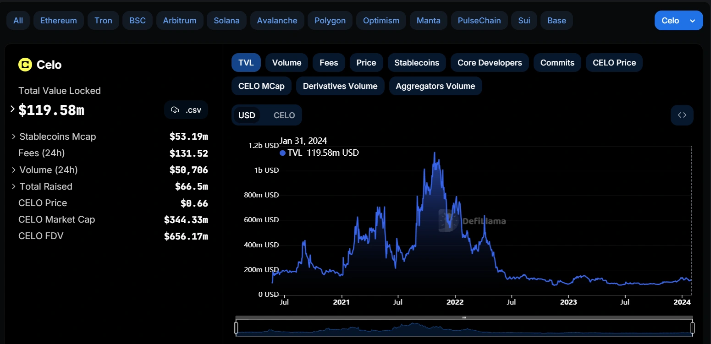Click the TVL legend dot in chart
Screen dimensions: 711x344
(282, 153)
